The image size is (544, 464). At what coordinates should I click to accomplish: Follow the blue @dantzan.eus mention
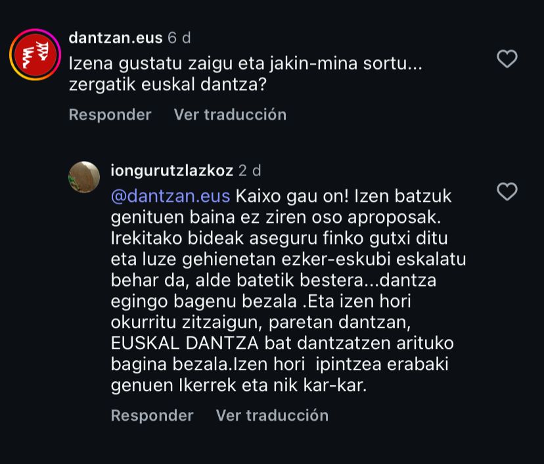(170, 197)
